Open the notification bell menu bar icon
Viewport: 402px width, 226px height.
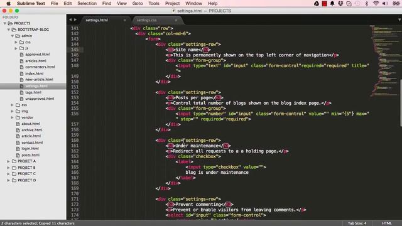coord(332,3)
